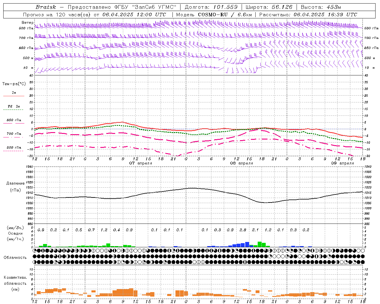The image size is (380, 304).
Task: Click the "(мм/3ч.)" precipitation unit label
Action: pyautogui.click(x=15, y=228)
